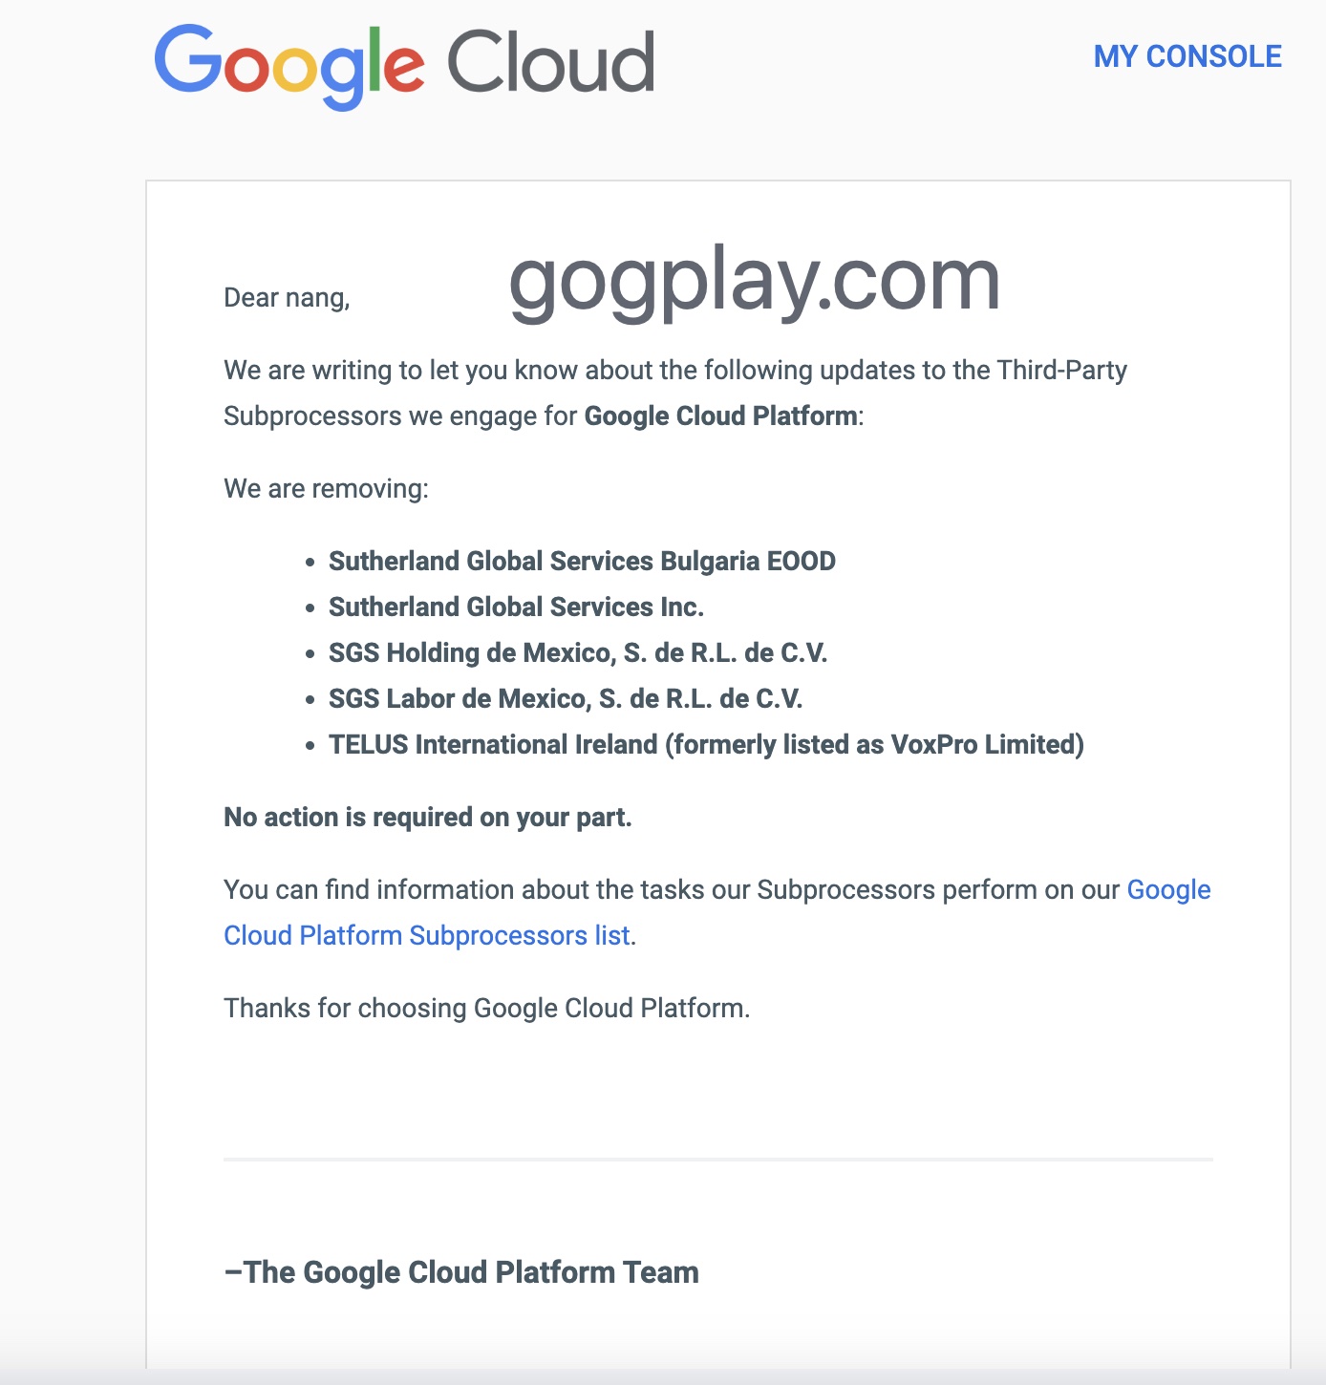The height and width of the screenshot is (1385, 1326).
Task: Click the 'We are removing:' text
Action: click(326, 489)
